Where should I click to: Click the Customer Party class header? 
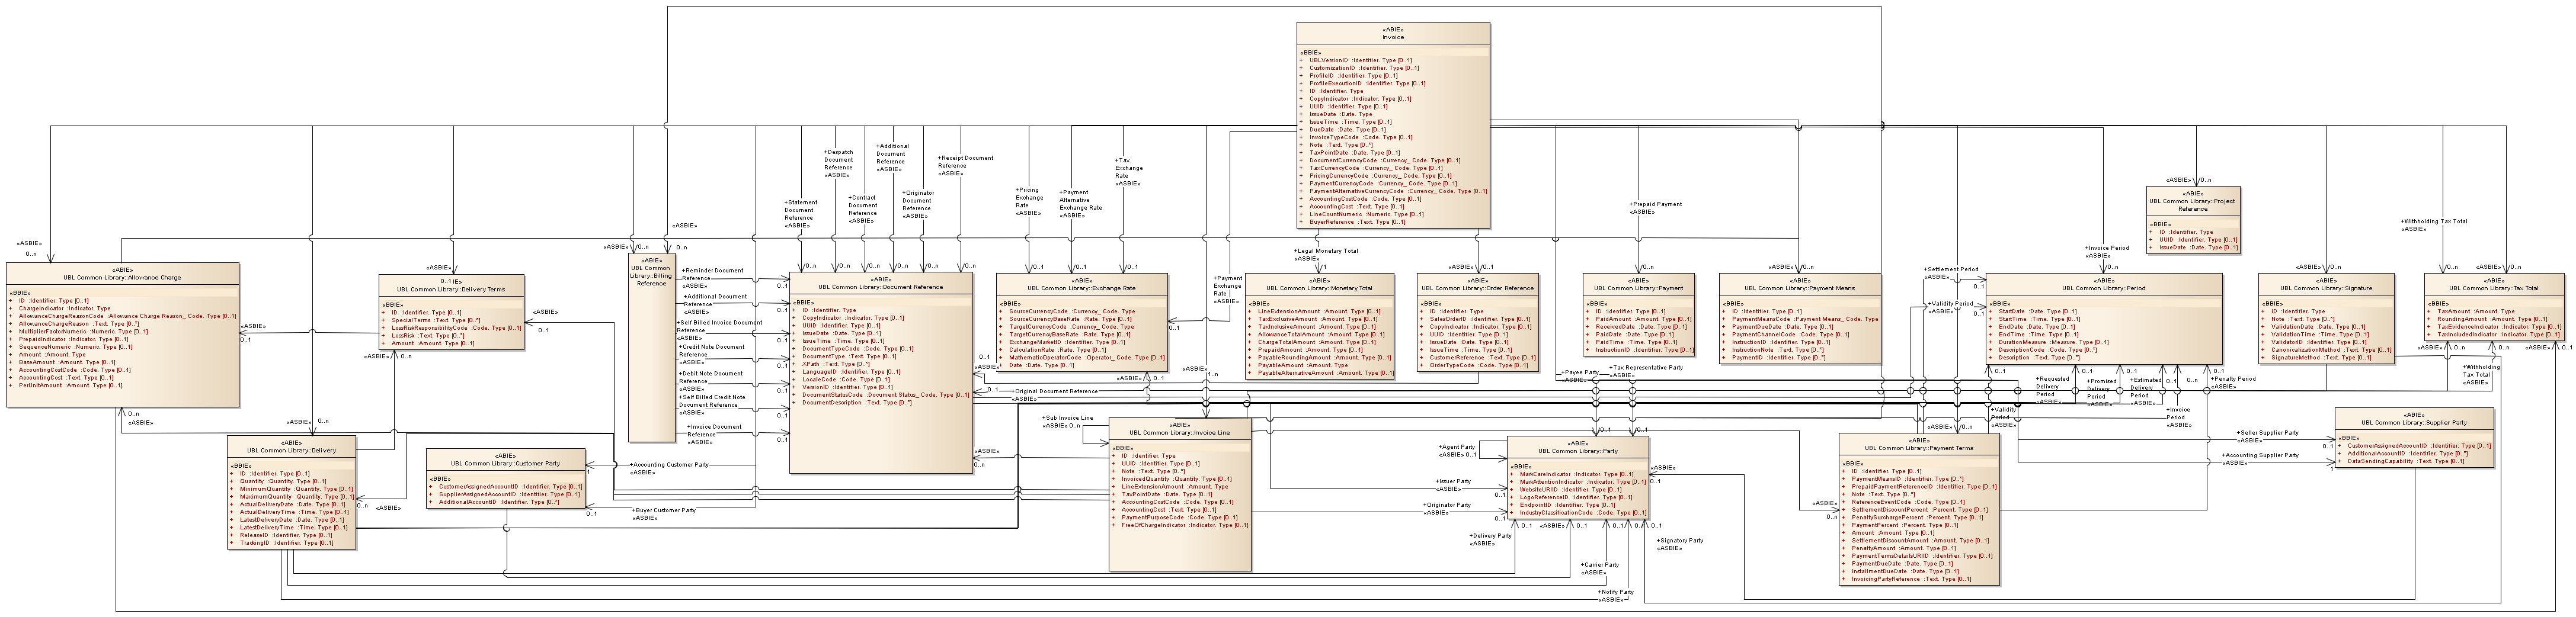pos(505,460)
